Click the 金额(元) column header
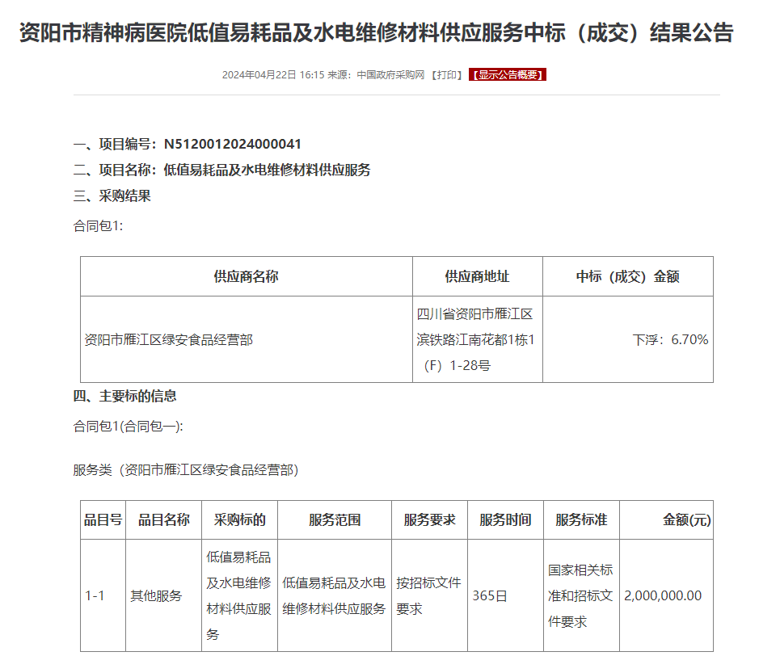759x656 pixels. [x=667, y=520]
